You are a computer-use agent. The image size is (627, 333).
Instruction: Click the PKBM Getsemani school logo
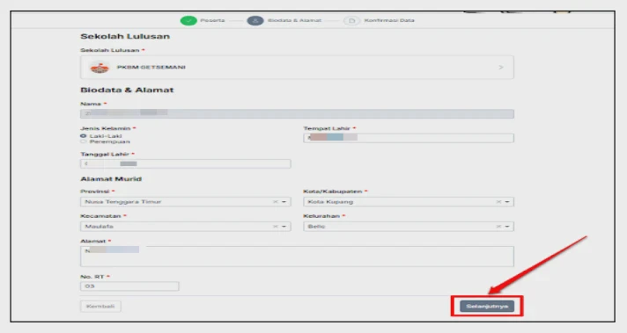(x=100, y=68)
